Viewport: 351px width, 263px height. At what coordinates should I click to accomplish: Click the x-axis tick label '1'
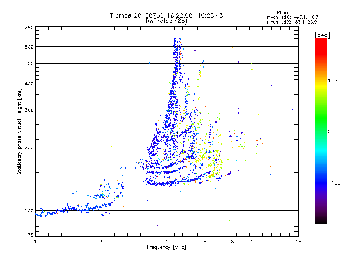(x=35, y=242)
